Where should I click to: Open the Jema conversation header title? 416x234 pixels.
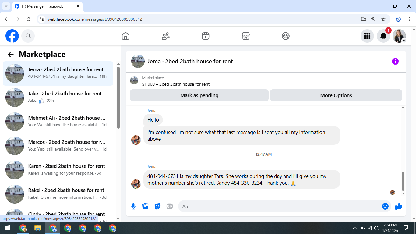click(x=190, y=61)
